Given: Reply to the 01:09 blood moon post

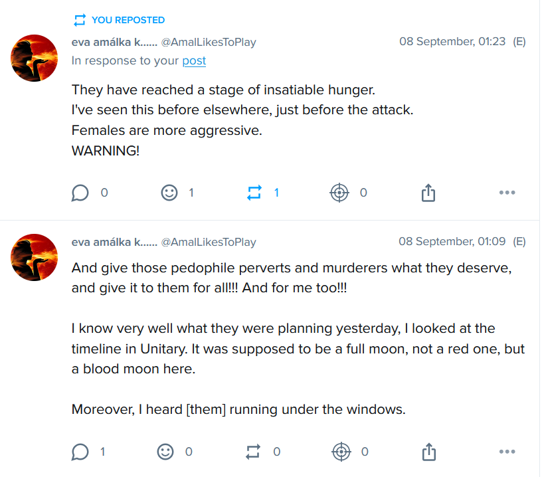Looking at the screenshot, I should coord(80,452).
